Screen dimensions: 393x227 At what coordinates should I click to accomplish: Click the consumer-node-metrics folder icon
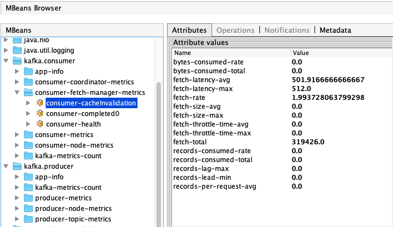(x=28, y=145)
